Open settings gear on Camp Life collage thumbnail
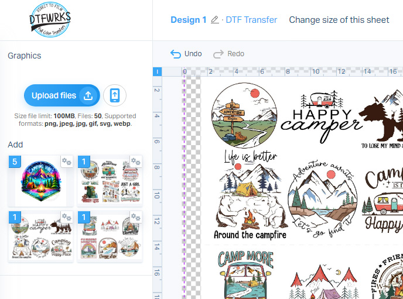The image size is (403, 299). pyautogui.click(x=136, y=218)
